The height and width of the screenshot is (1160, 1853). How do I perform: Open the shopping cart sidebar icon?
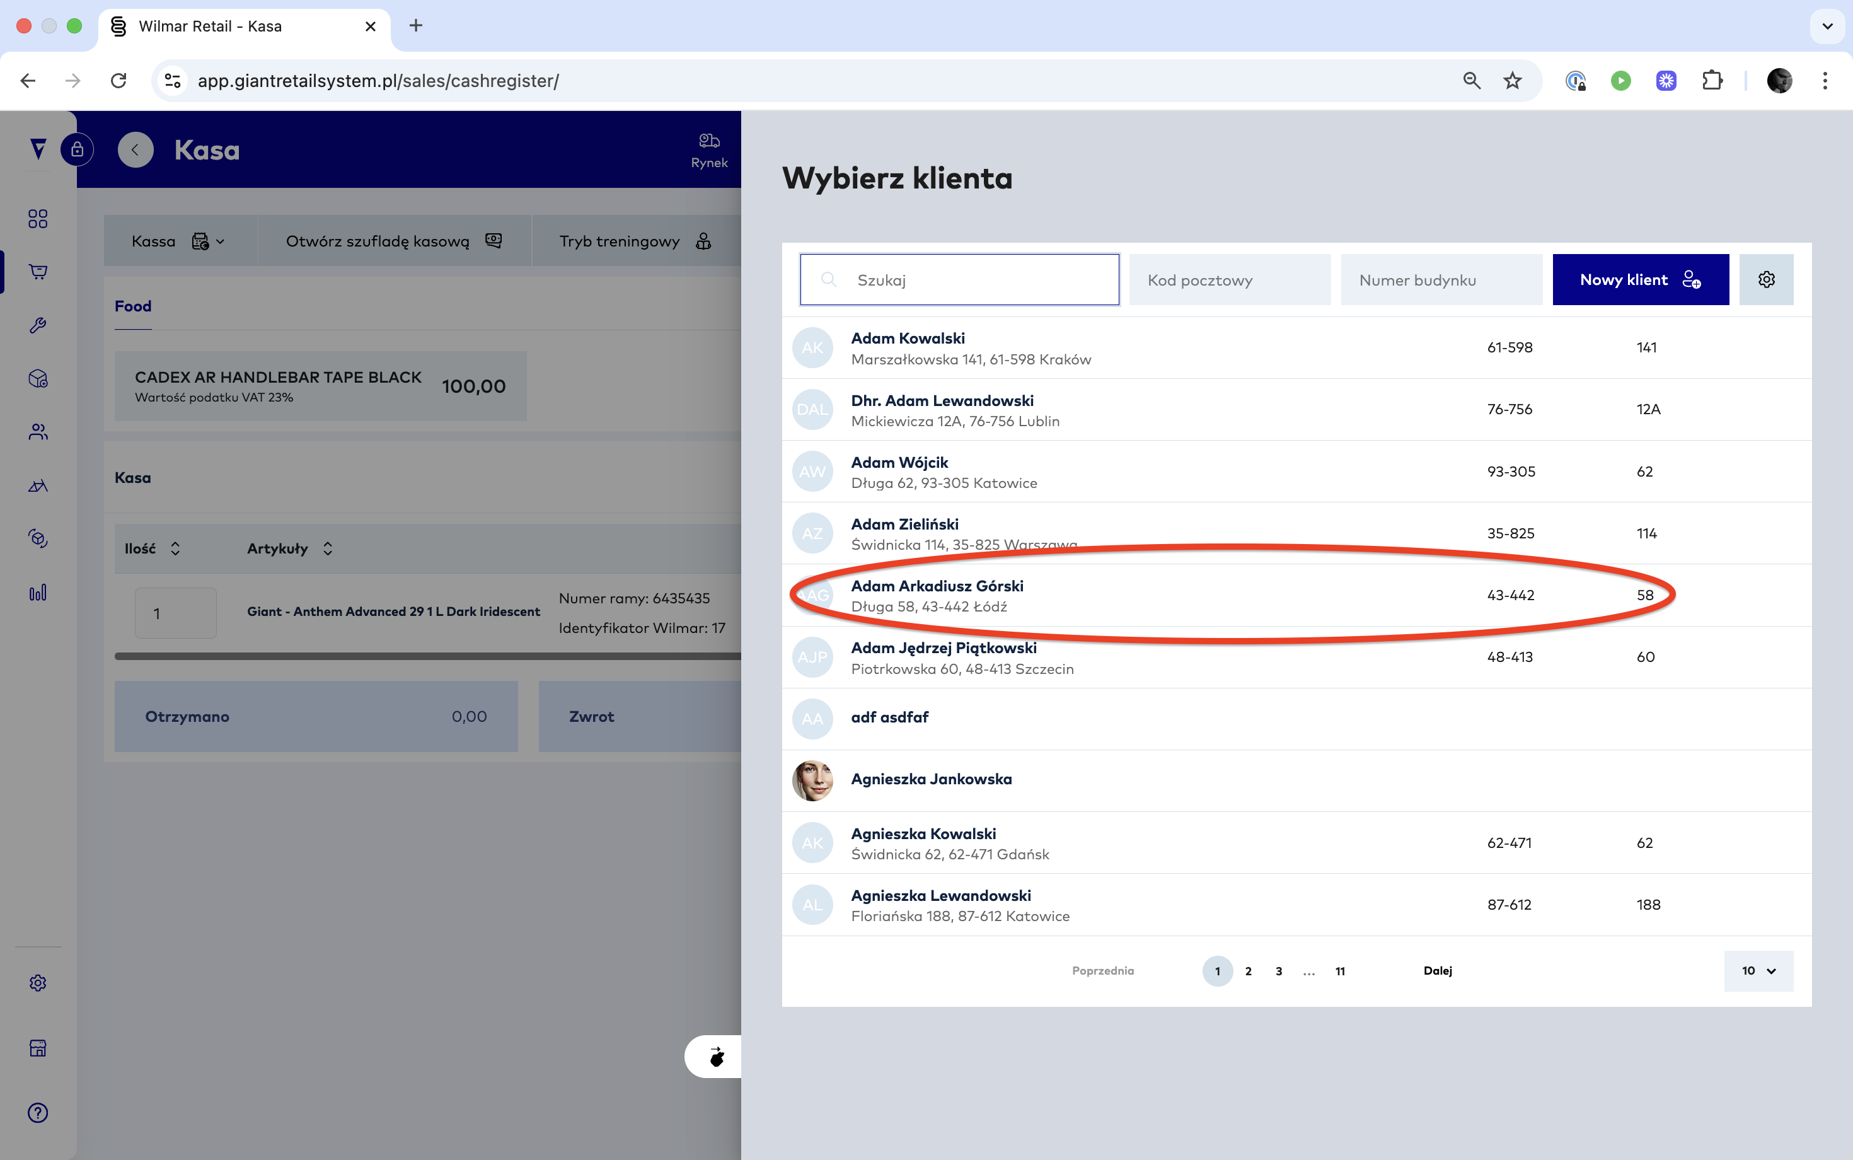pos(38,272)
